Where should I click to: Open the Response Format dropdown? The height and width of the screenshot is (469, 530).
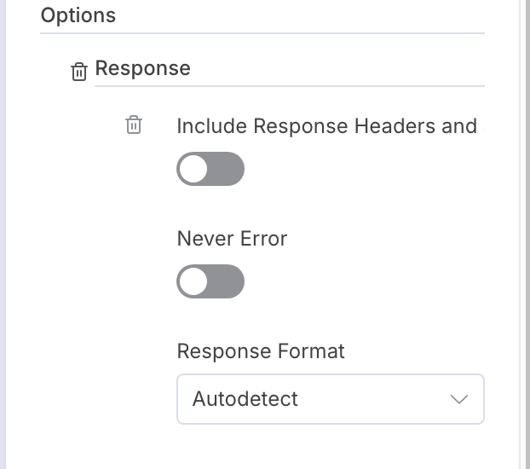coord(330,399)
